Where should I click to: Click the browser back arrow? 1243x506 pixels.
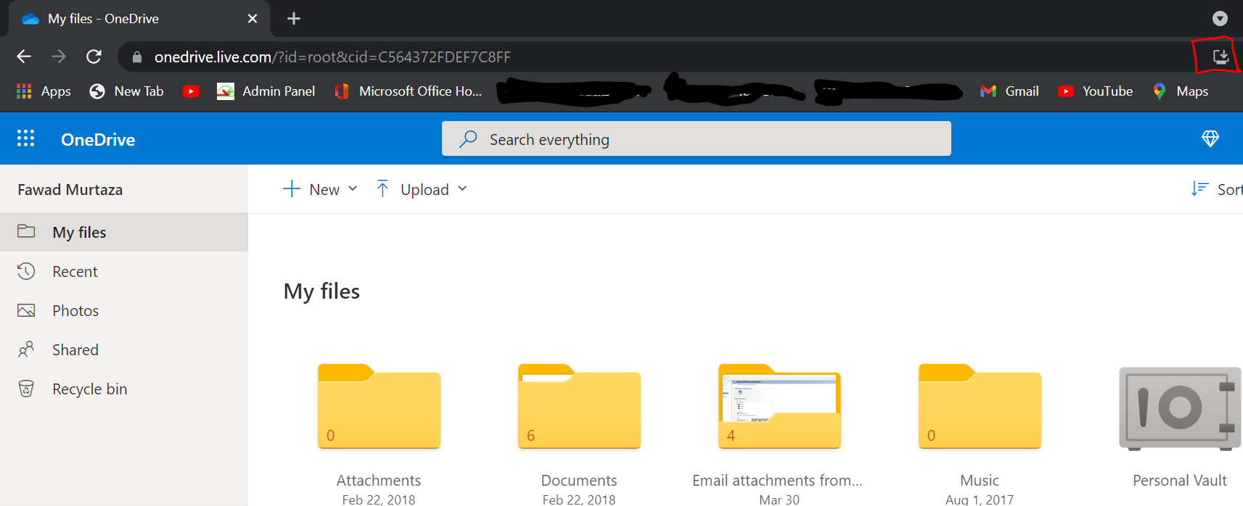(x=24, y=57)
